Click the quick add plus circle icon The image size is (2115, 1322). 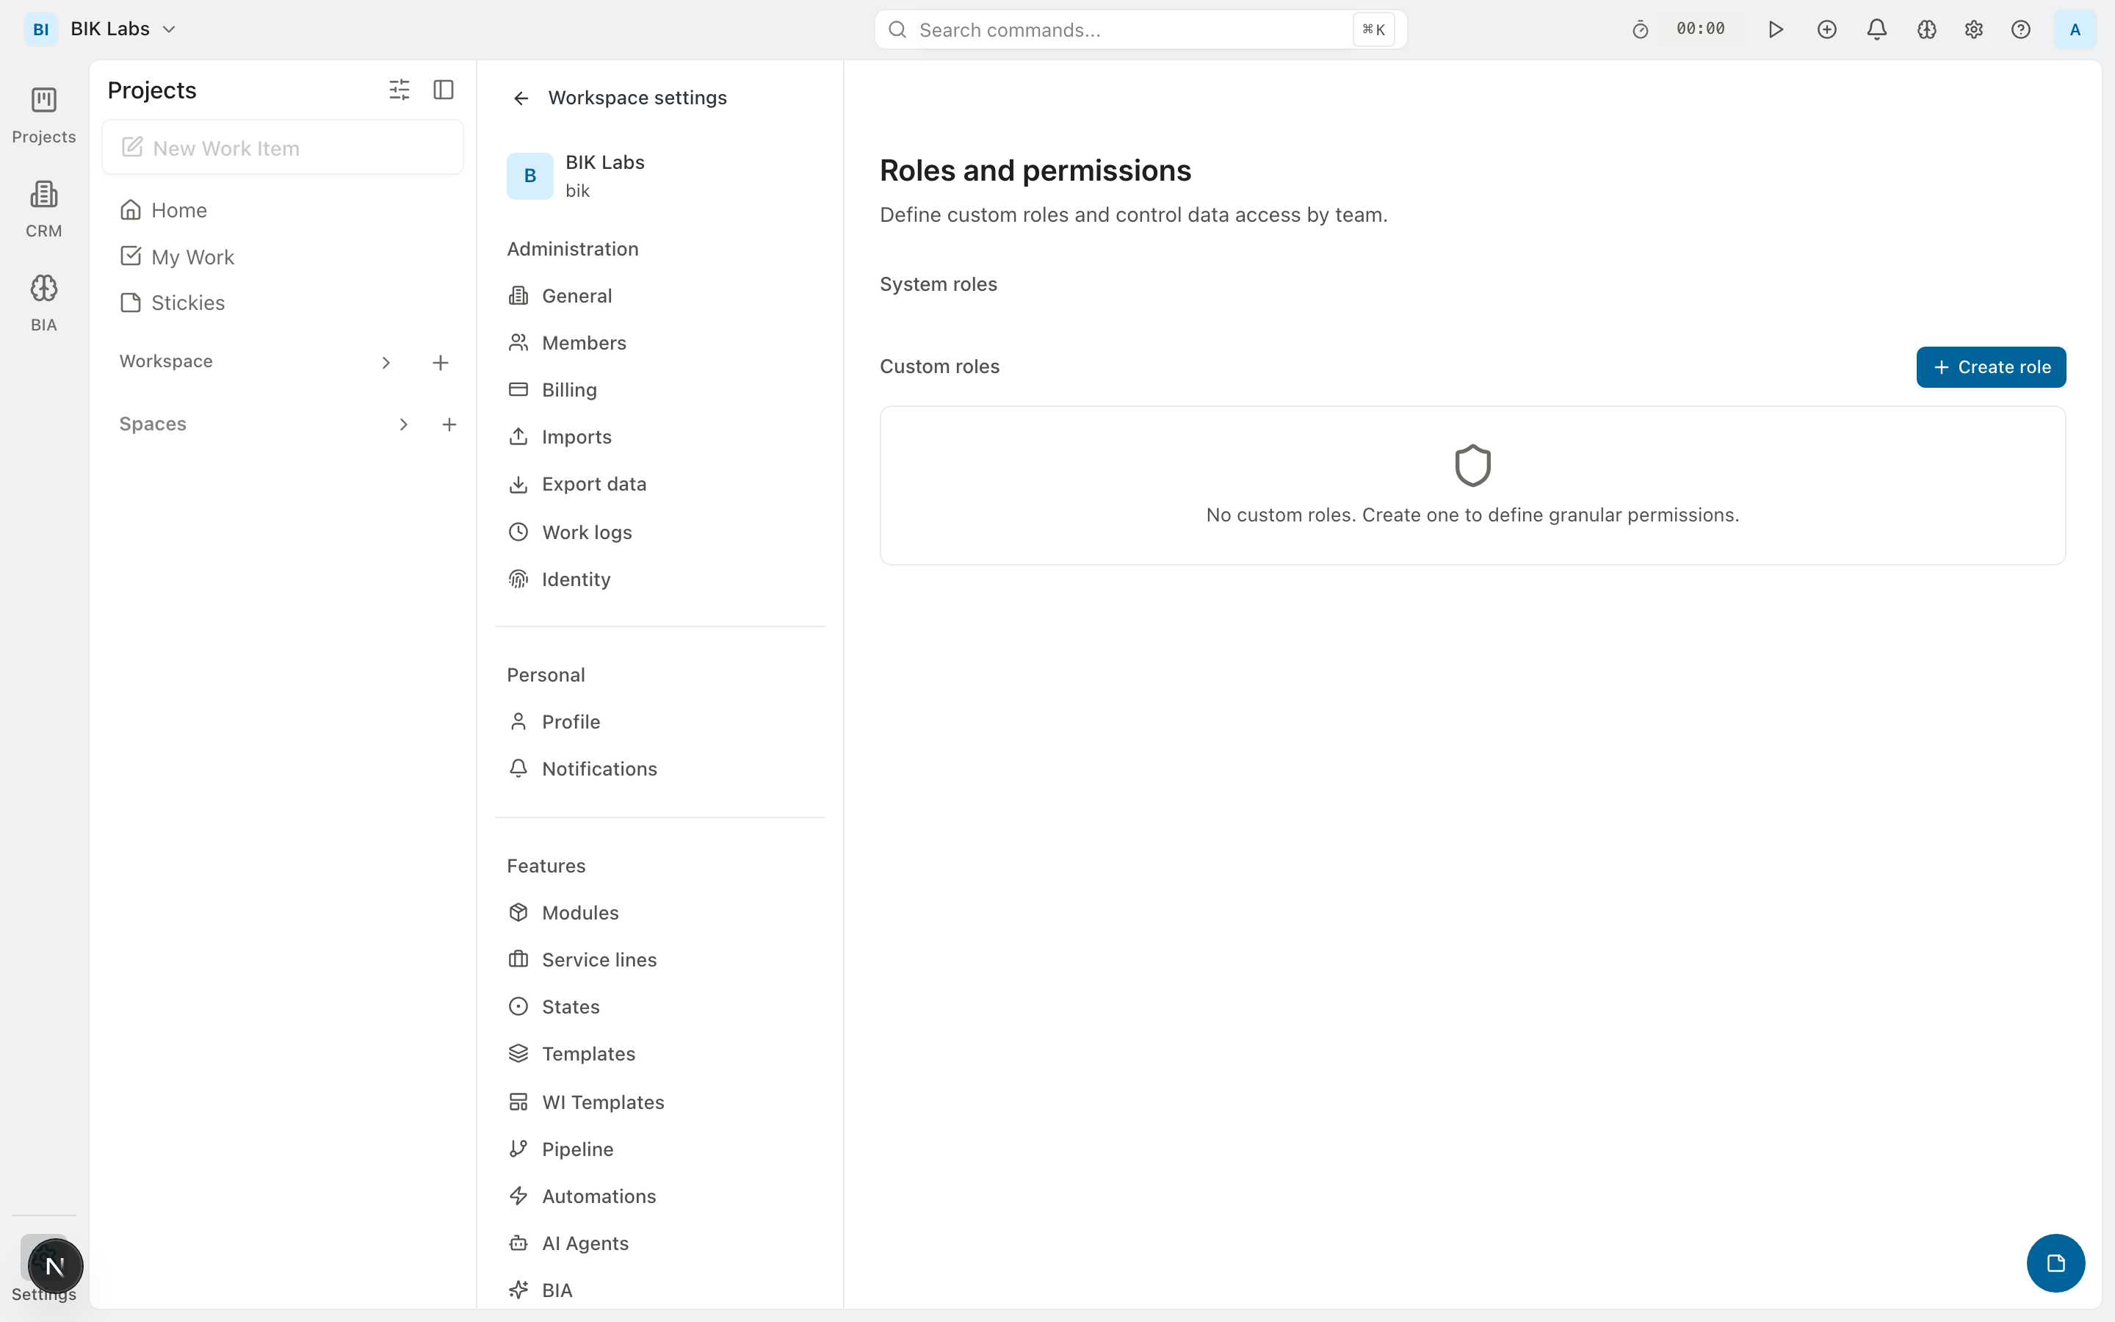click(1826, 29)
